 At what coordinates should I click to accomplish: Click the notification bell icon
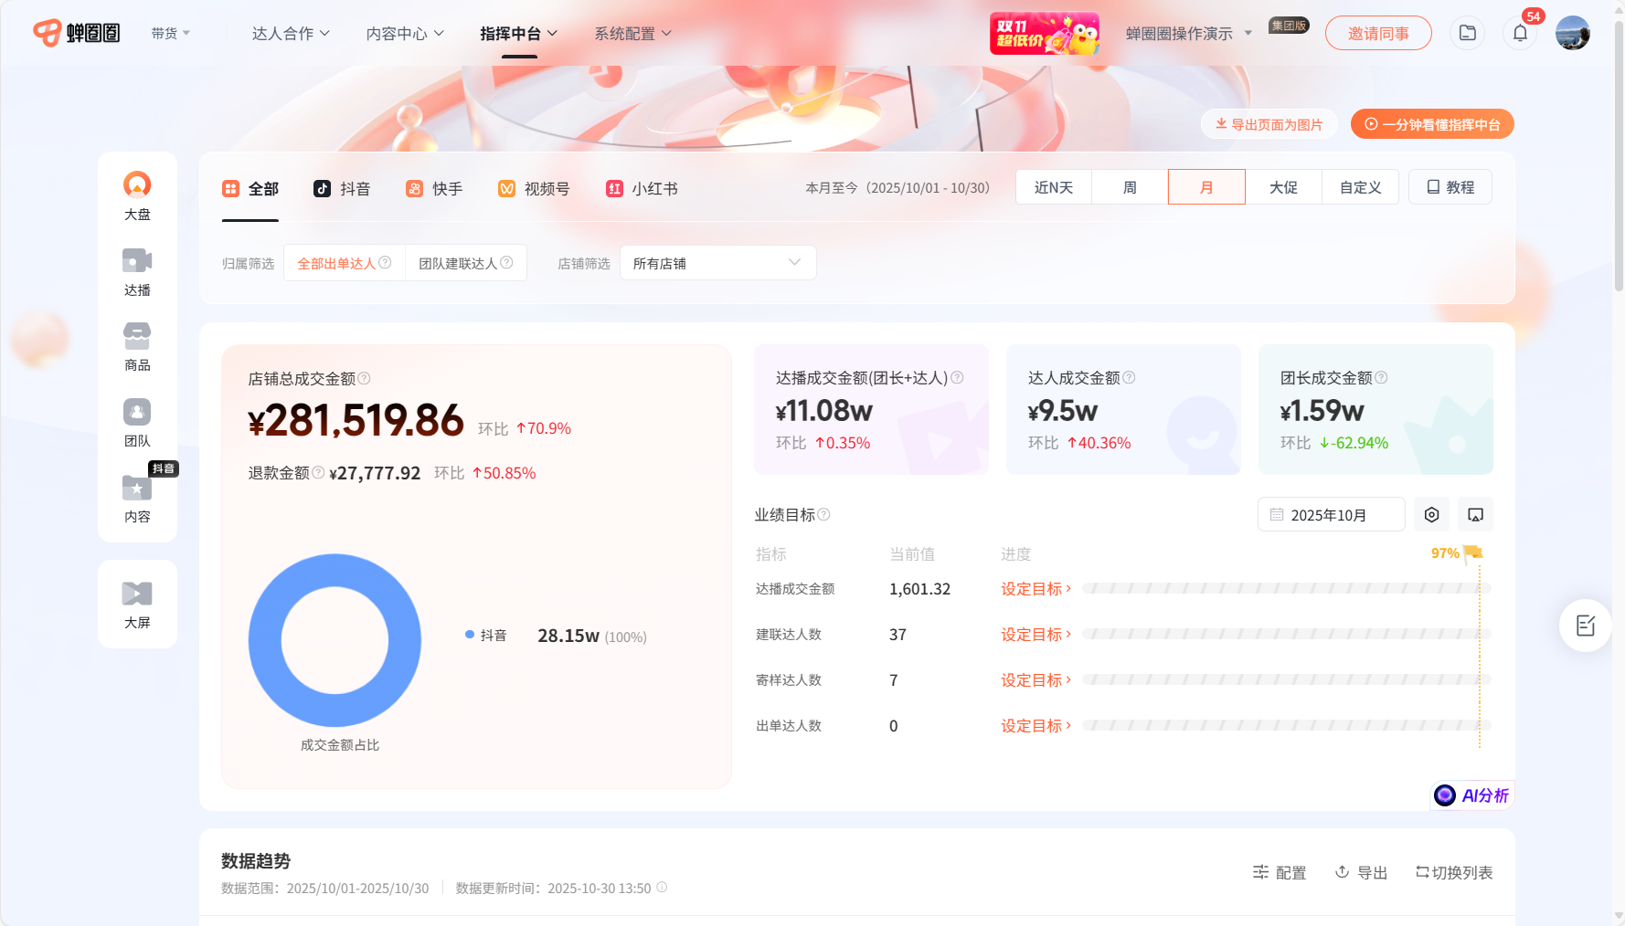tap(1520, 34)
